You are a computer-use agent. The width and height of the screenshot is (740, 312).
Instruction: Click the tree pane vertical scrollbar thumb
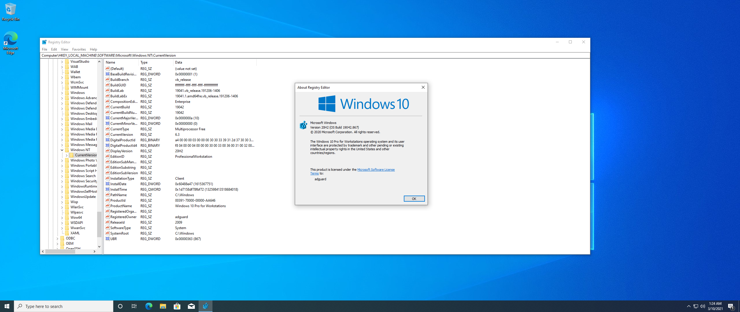pos(99,224)
